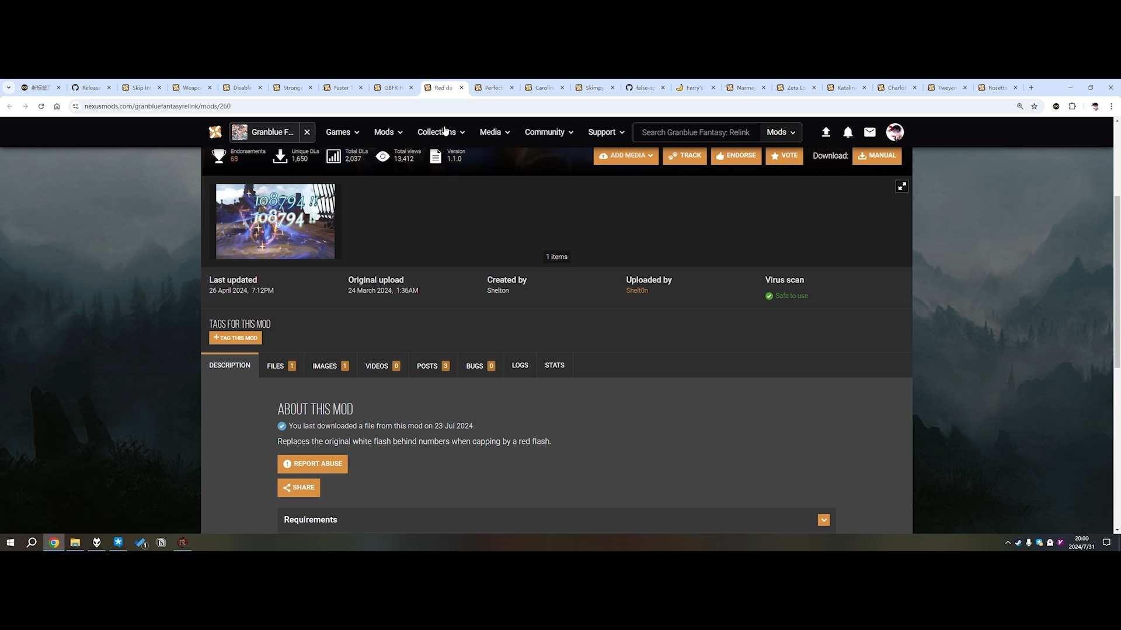
Task: Switch to the Posts tab
Action: pyautogui.click(x=433, y=366)
